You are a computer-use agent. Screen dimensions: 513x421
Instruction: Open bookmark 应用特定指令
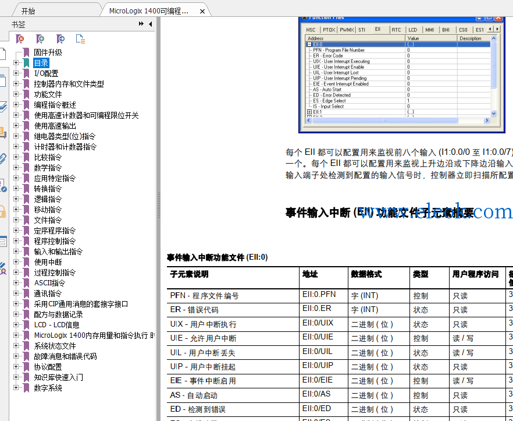(55, 178)
